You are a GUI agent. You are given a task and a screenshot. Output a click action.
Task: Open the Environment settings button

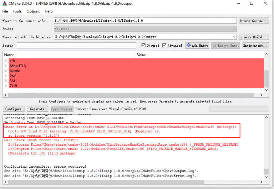pyautogui.click(x=255, y=46)
